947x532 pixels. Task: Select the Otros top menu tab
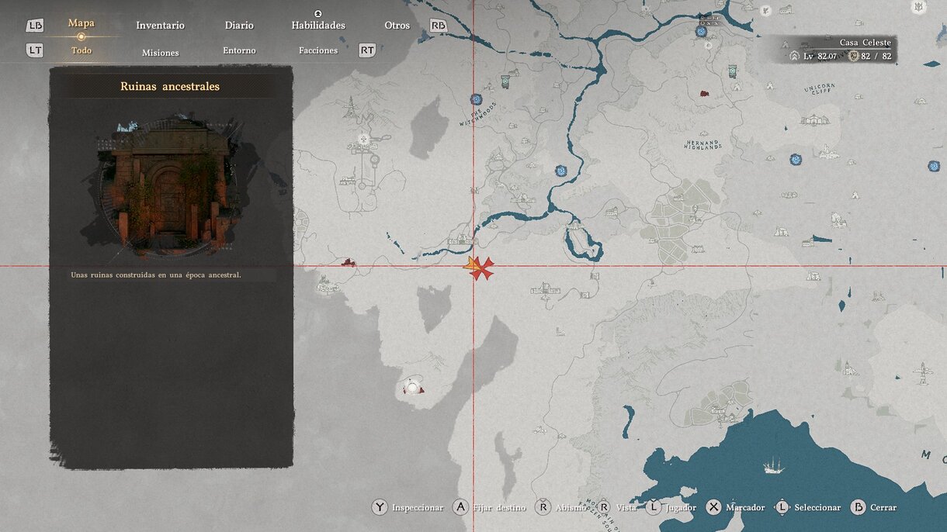(397, 26)
